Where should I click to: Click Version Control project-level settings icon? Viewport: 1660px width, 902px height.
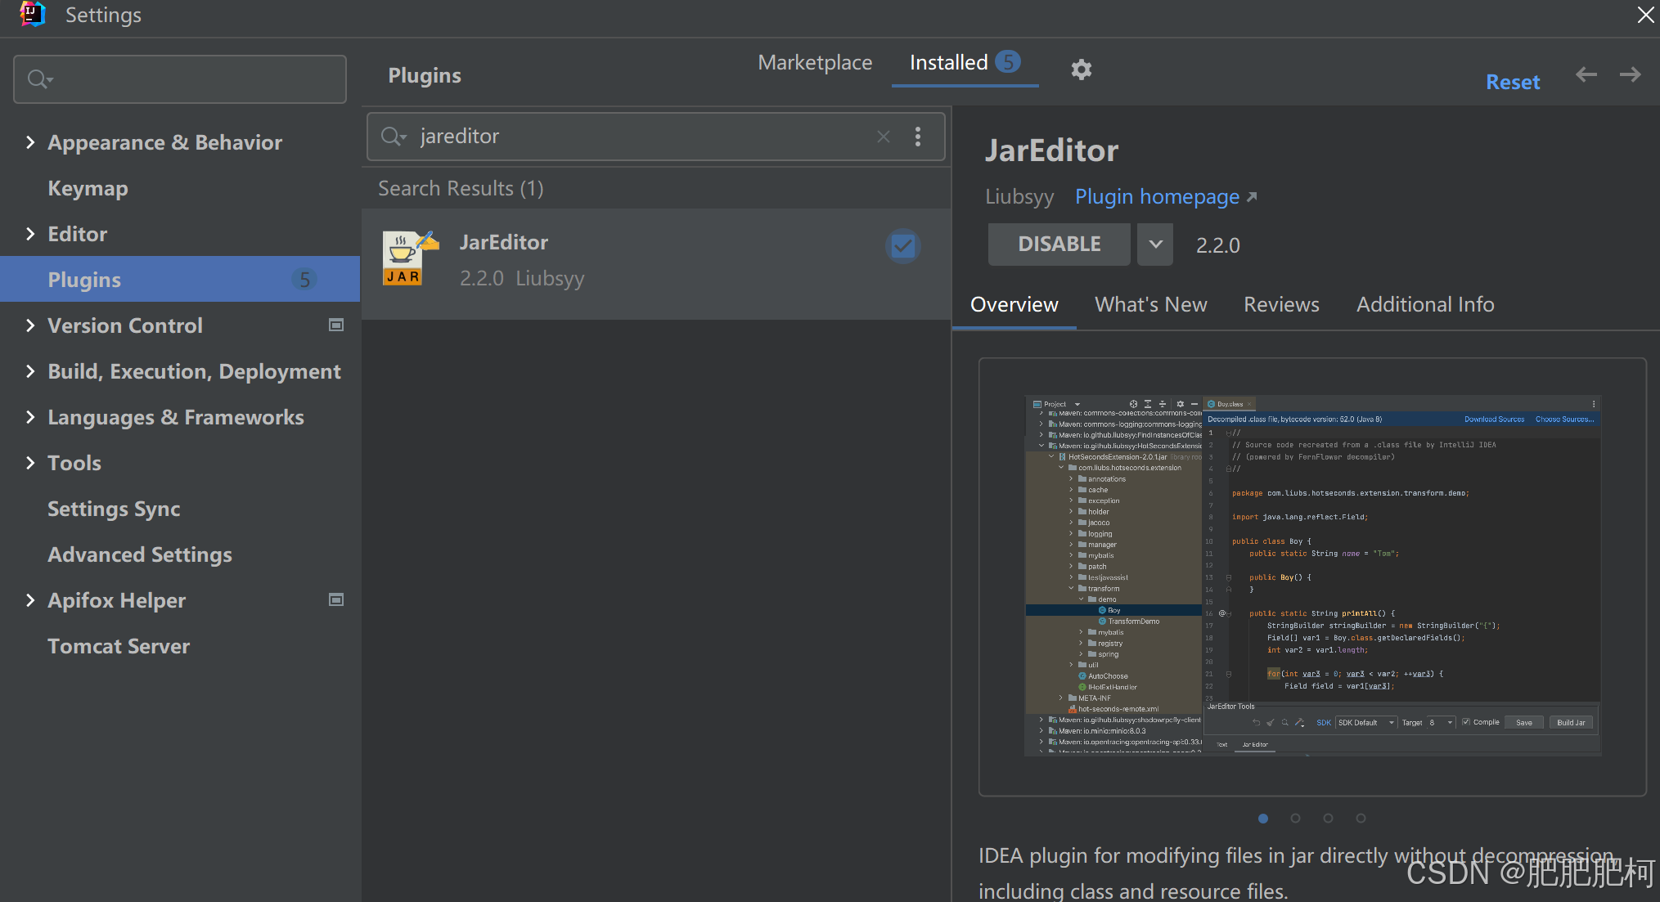coord(335,325)
